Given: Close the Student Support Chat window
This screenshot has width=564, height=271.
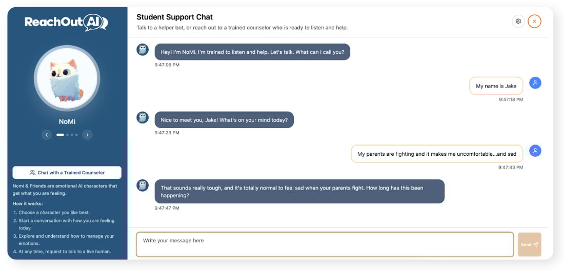Looking at the screenshot, I should tap(534, 22).
